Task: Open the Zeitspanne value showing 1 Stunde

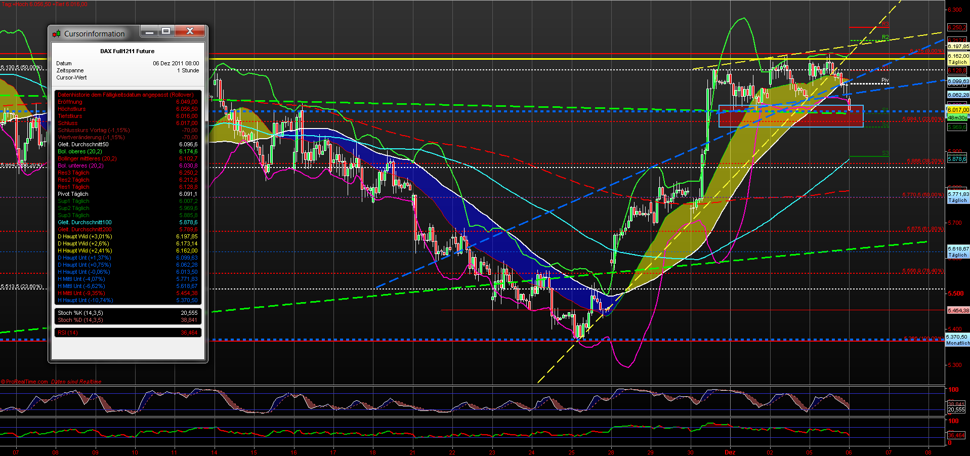Action: coord(188,70)
